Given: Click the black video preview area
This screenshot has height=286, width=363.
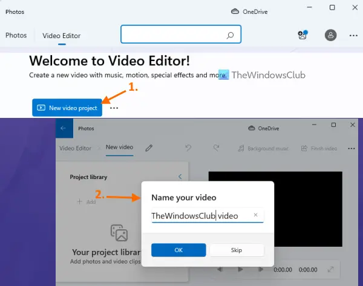Looking at the screenshot, I should coord(308,209).
